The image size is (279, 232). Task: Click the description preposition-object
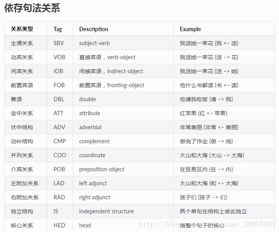(x=102, y=169)
